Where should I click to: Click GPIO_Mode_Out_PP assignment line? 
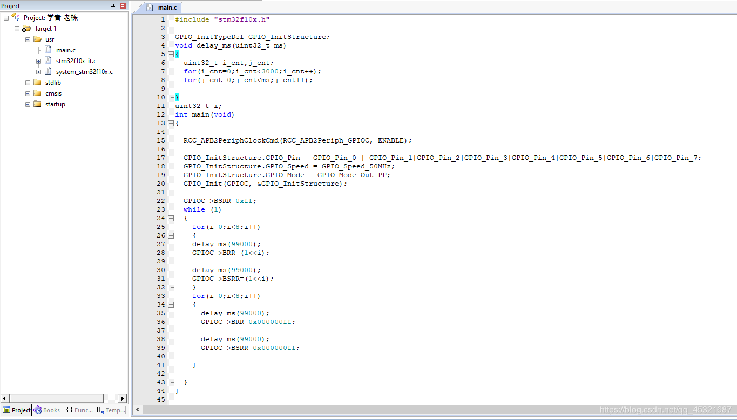287,175
